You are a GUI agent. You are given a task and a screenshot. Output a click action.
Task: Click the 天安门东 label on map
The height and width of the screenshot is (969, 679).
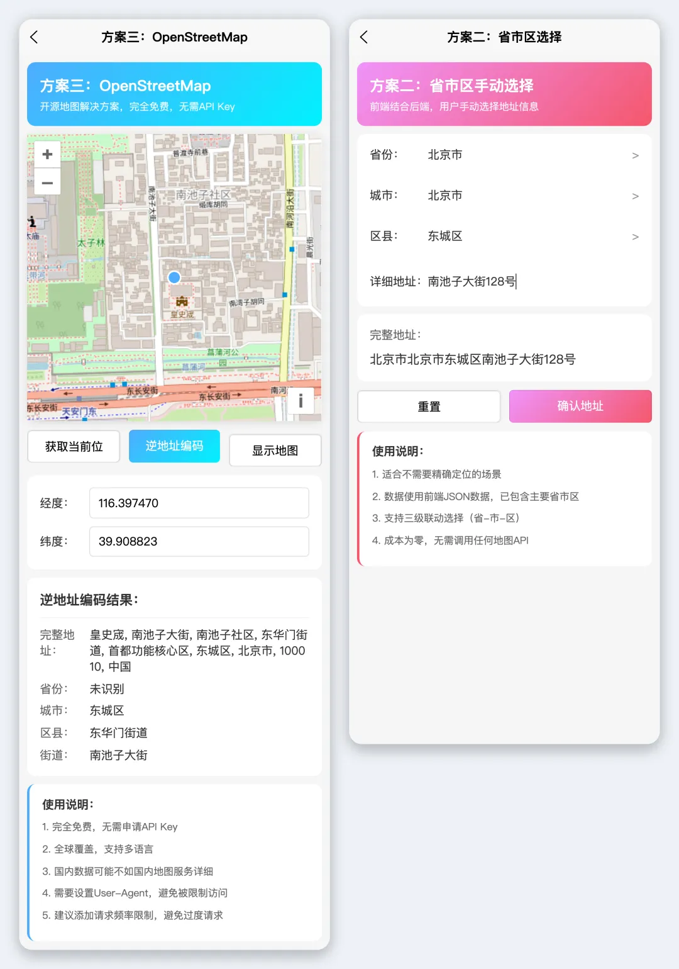79,412
